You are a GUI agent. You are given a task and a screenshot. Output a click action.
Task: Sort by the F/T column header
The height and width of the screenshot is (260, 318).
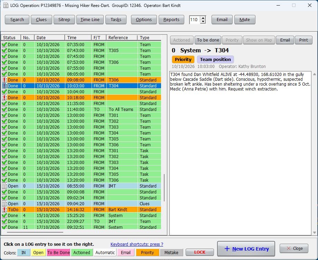[x=99, y=38]
